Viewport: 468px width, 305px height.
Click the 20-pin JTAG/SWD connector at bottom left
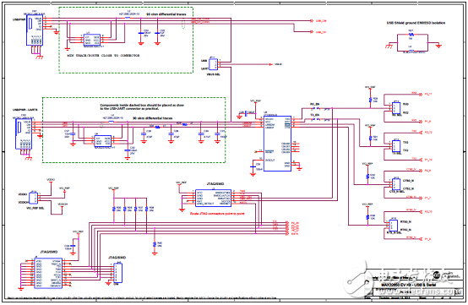pyautogui.click(x=48, y=274)
